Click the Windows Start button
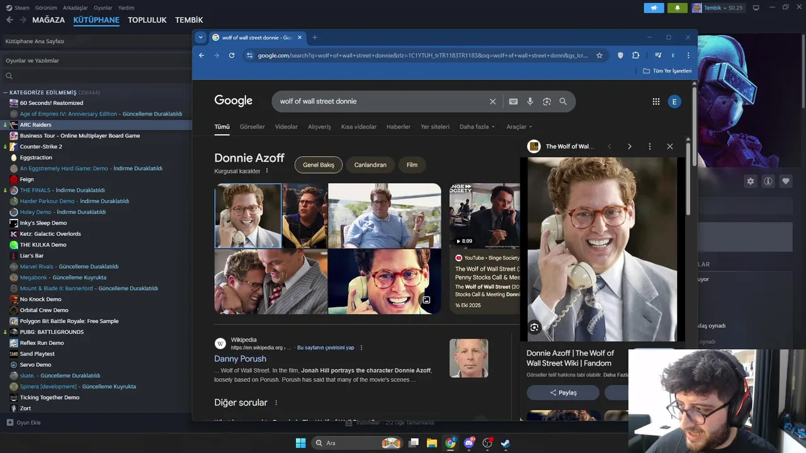This screenshot has width=806, height=453. point(300,443)
